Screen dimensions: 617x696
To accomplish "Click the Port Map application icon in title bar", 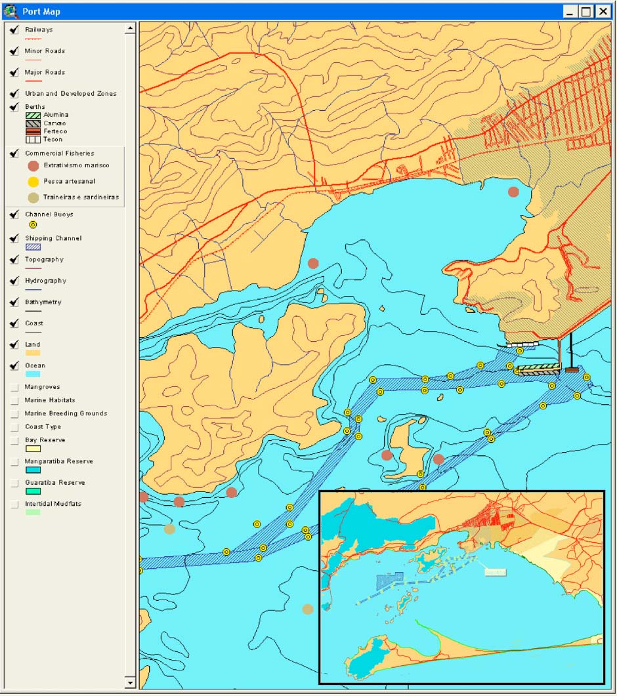I will (x=11, y=10).
